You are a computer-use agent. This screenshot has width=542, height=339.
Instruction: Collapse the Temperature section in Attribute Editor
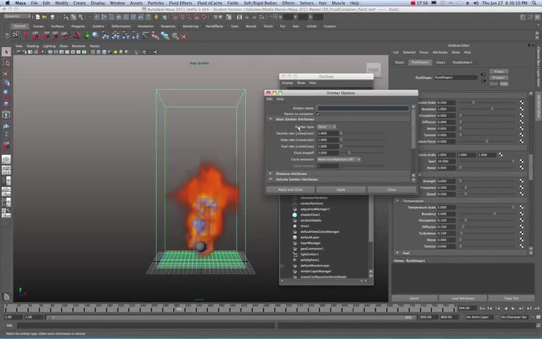(397, 201)
